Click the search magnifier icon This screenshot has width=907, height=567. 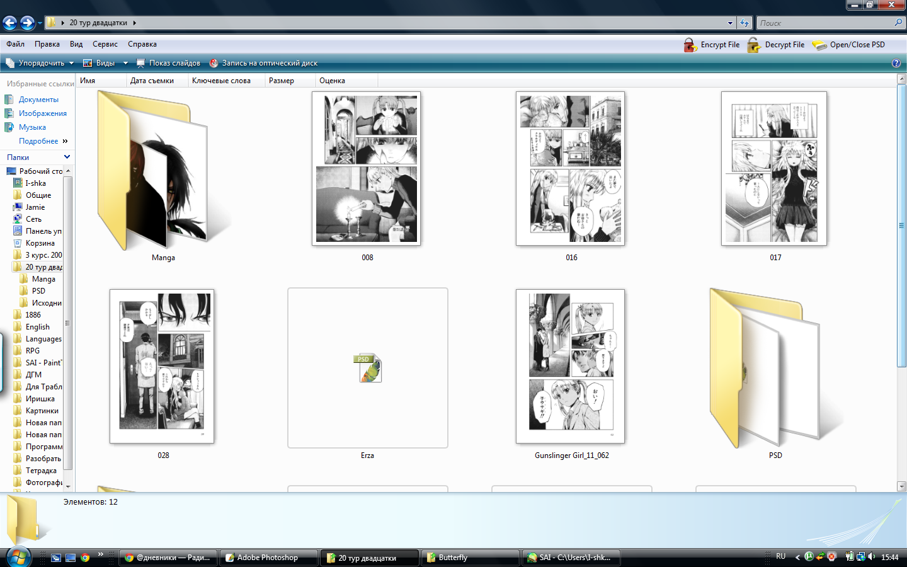click(898, 23)
